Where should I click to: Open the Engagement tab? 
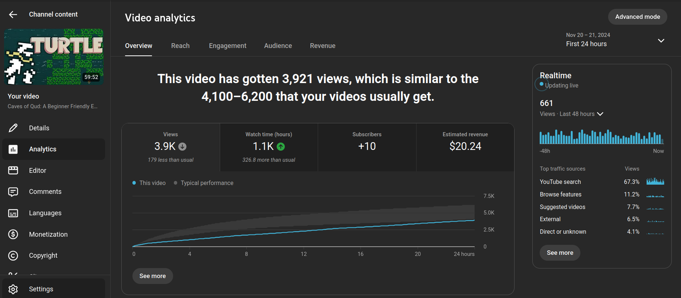[x=227, y=46]
